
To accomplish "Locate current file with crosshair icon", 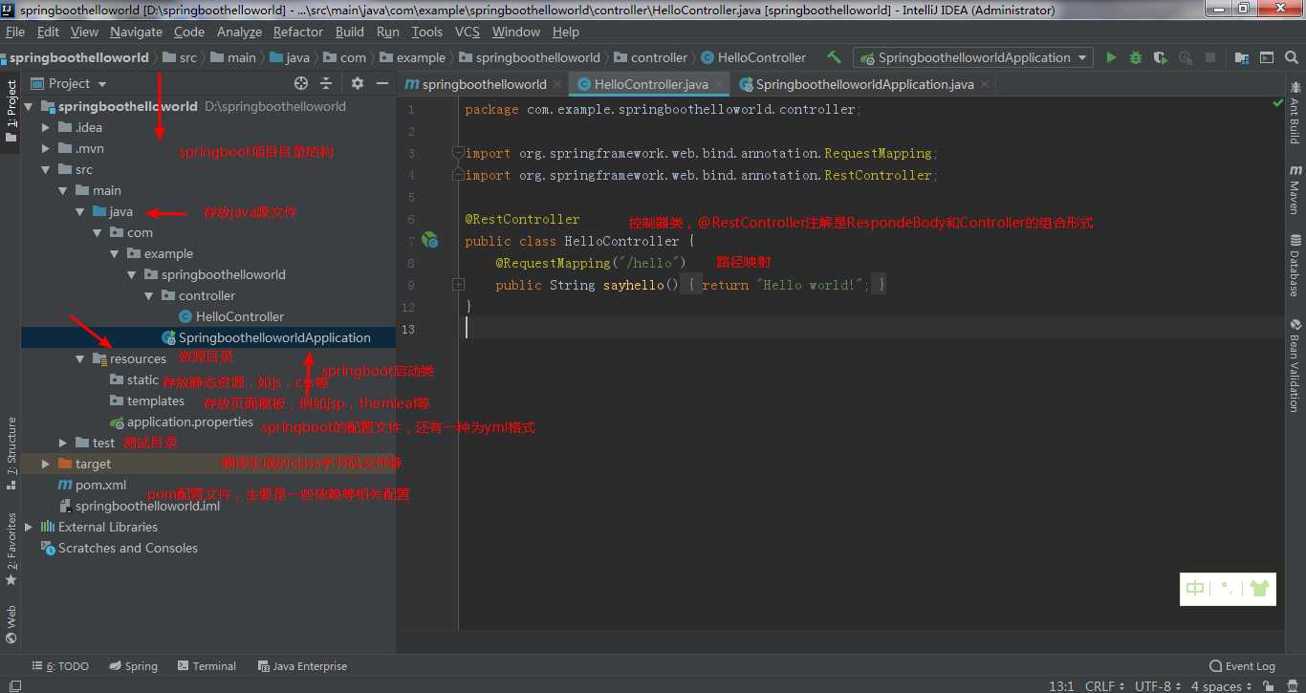I will [301, 83].
